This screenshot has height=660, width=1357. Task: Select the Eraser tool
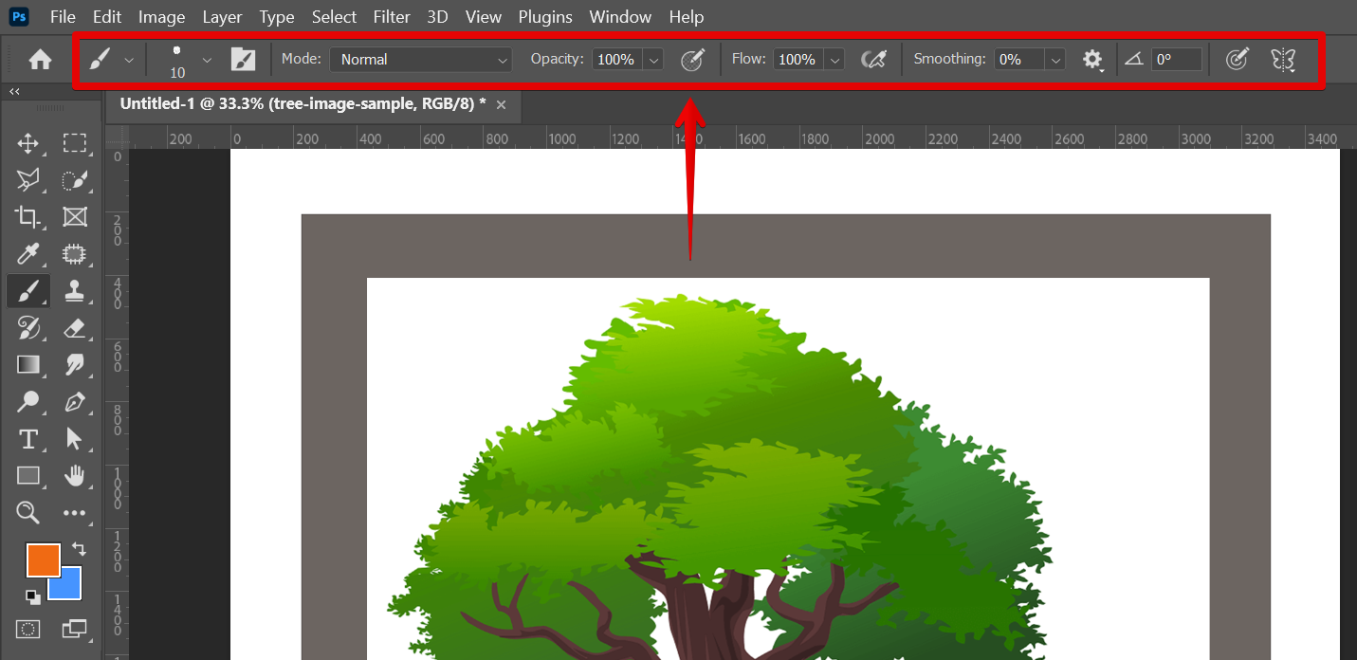tap(75, 328)
